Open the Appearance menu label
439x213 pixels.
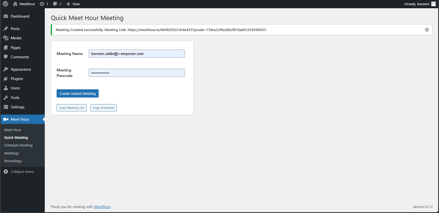tap(21, 69)
